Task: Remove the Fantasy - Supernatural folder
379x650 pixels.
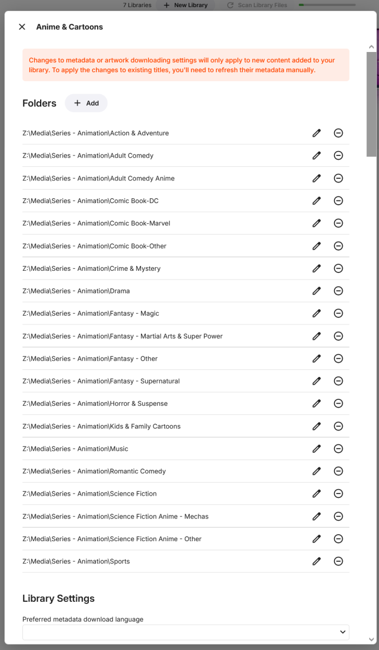Action: [338, 381]
